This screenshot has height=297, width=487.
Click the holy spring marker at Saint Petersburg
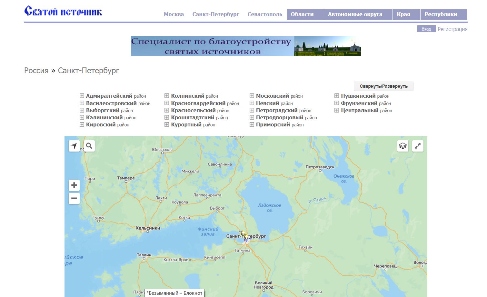(246, 237)
